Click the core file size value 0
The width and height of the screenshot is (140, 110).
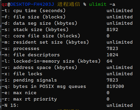[x=108, y=36]
